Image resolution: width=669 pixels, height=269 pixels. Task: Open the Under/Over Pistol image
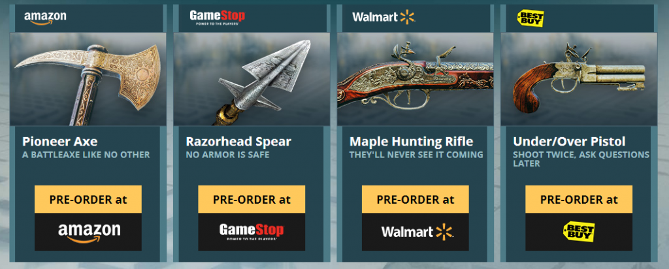pyautogui.click(x=579, y=79)
